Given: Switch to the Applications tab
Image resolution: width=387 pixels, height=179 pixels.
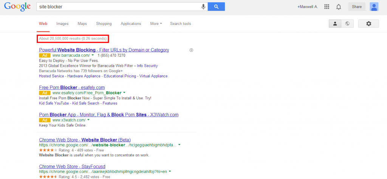Looking at the screenshot, I should point(131,24).
